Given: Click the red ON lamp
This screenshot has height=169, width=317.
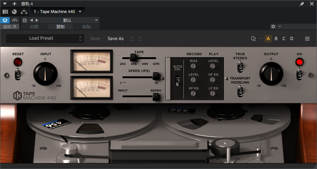Looking at the screenshot, I should click(300, 62).
